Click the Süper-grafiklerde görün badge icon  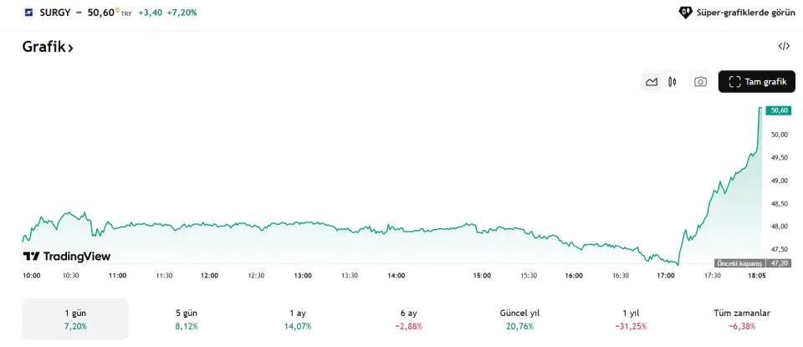[685, 13]
